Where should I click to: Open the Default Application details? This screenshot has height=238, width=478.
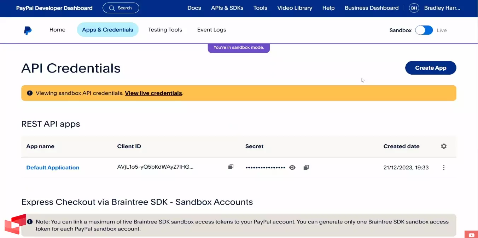(52, 167)
